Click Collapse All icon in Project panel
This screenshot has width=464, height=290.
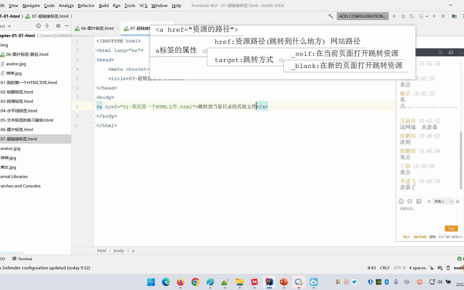pos(47,26)
